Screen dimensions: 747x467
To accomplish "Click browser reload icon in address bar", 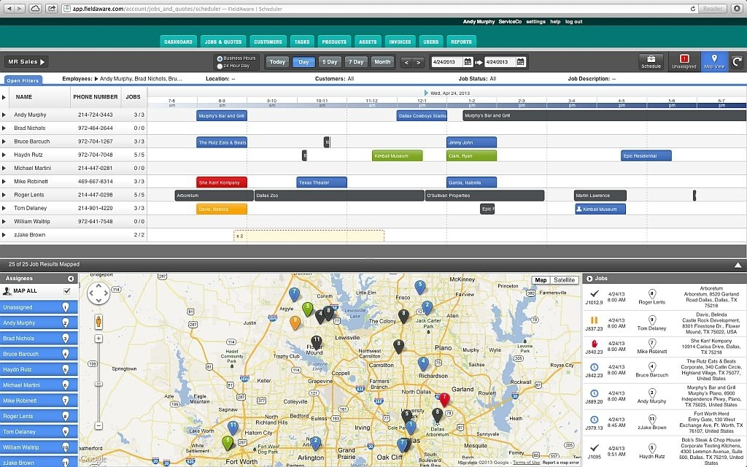I will click(x=693, y=9).
